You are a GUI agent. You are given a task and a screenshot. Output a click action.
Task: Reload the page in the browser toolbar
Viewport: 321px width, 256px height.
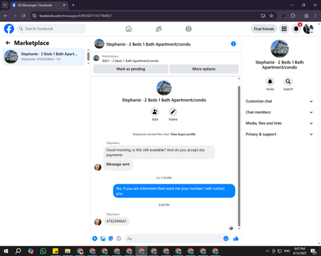coord(24,16)
